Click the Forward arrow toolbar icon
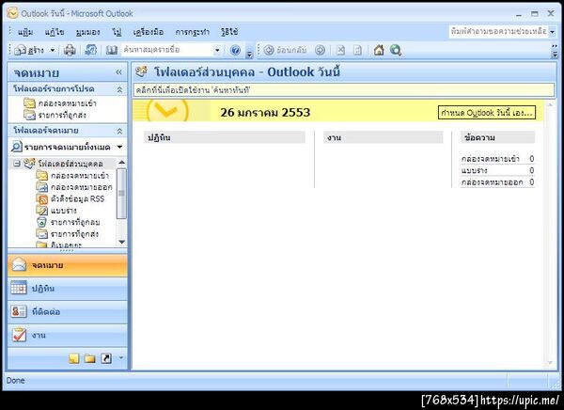The image size is (564, 410). (320, 50)
